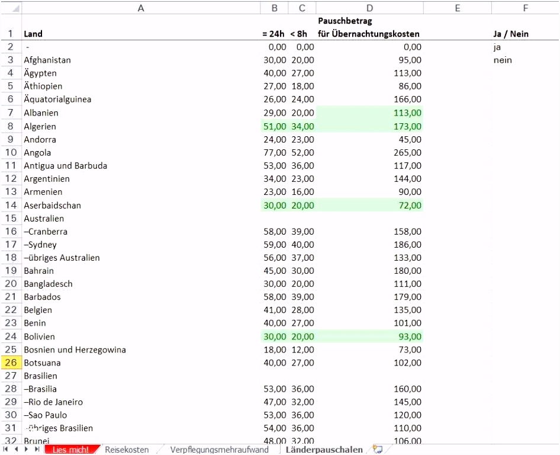Click the '= 24h' header cell
Screen dimensions: 560x455
coord(274,27)
